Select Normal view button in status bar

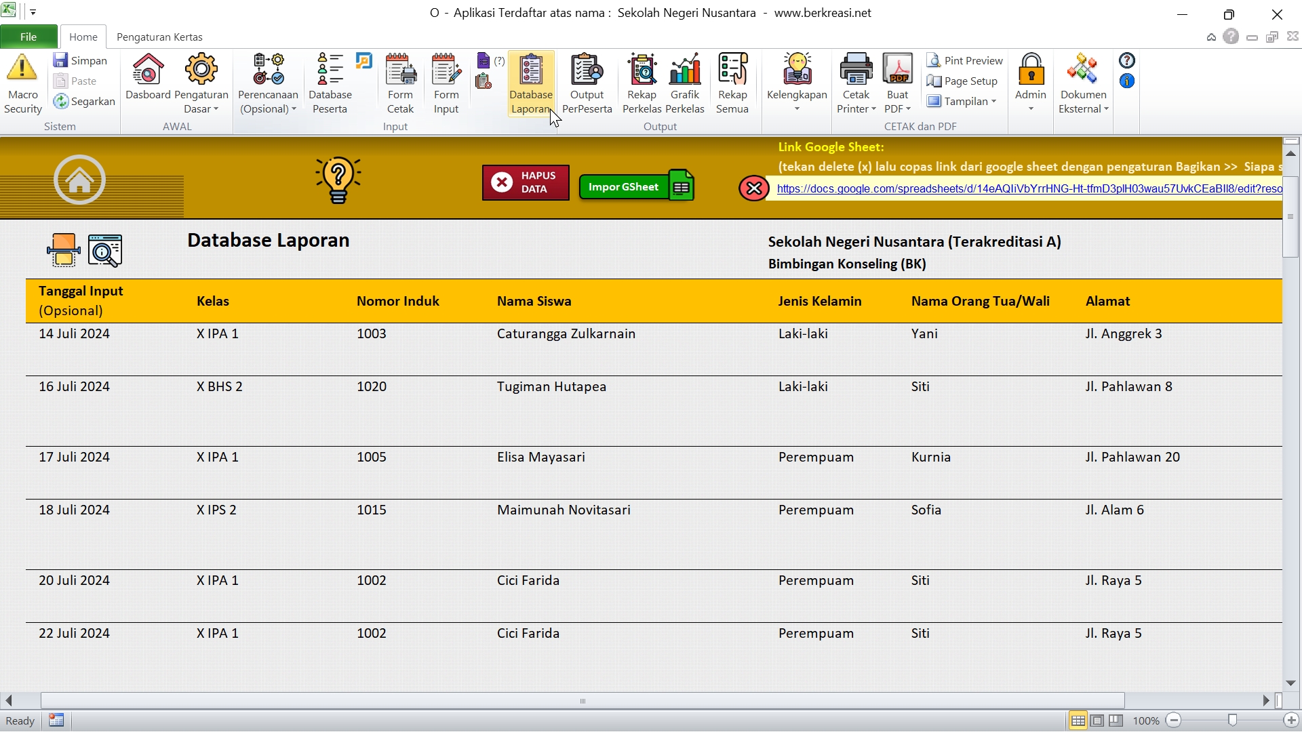click(x=1078, y=720)
